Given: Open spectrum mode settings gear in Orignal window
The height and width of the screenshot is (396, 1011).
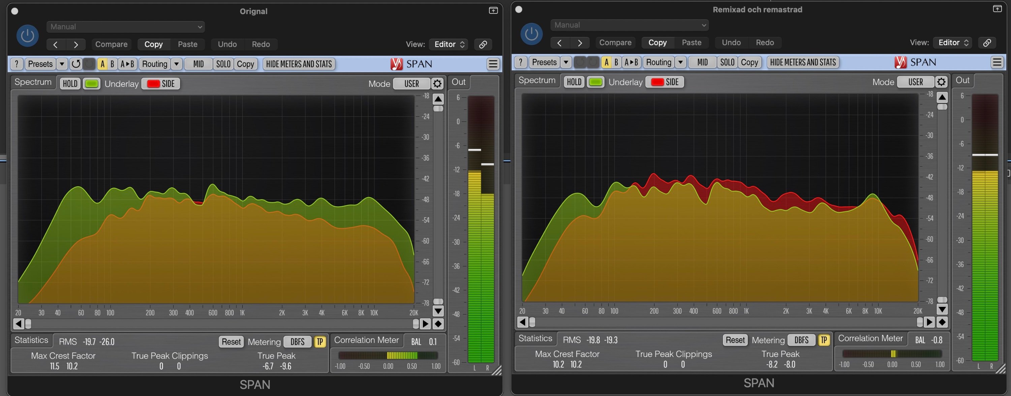Looking at the screenshot, I should tap(437, 83).
